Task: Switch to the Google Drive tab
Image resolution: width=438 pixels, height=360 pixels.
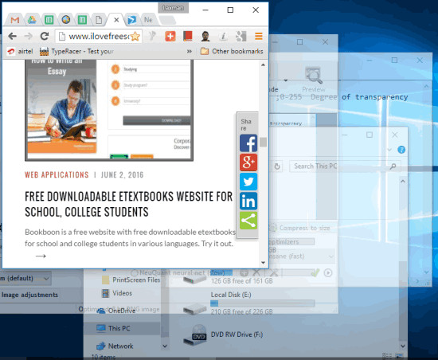Action: (x=32, y=20)
